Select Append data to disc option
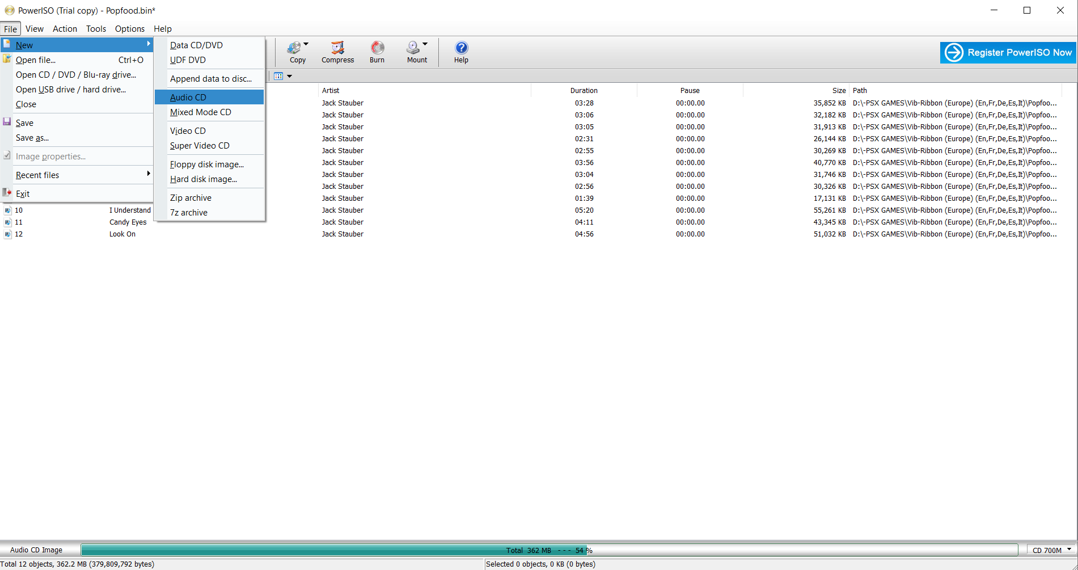This screenshot has width=1078, height=570. point(209,79)
